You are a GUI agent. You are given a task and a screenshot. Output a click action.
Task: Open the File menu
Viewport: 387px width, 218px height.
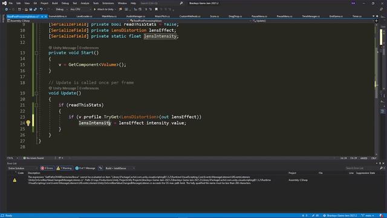11,3
